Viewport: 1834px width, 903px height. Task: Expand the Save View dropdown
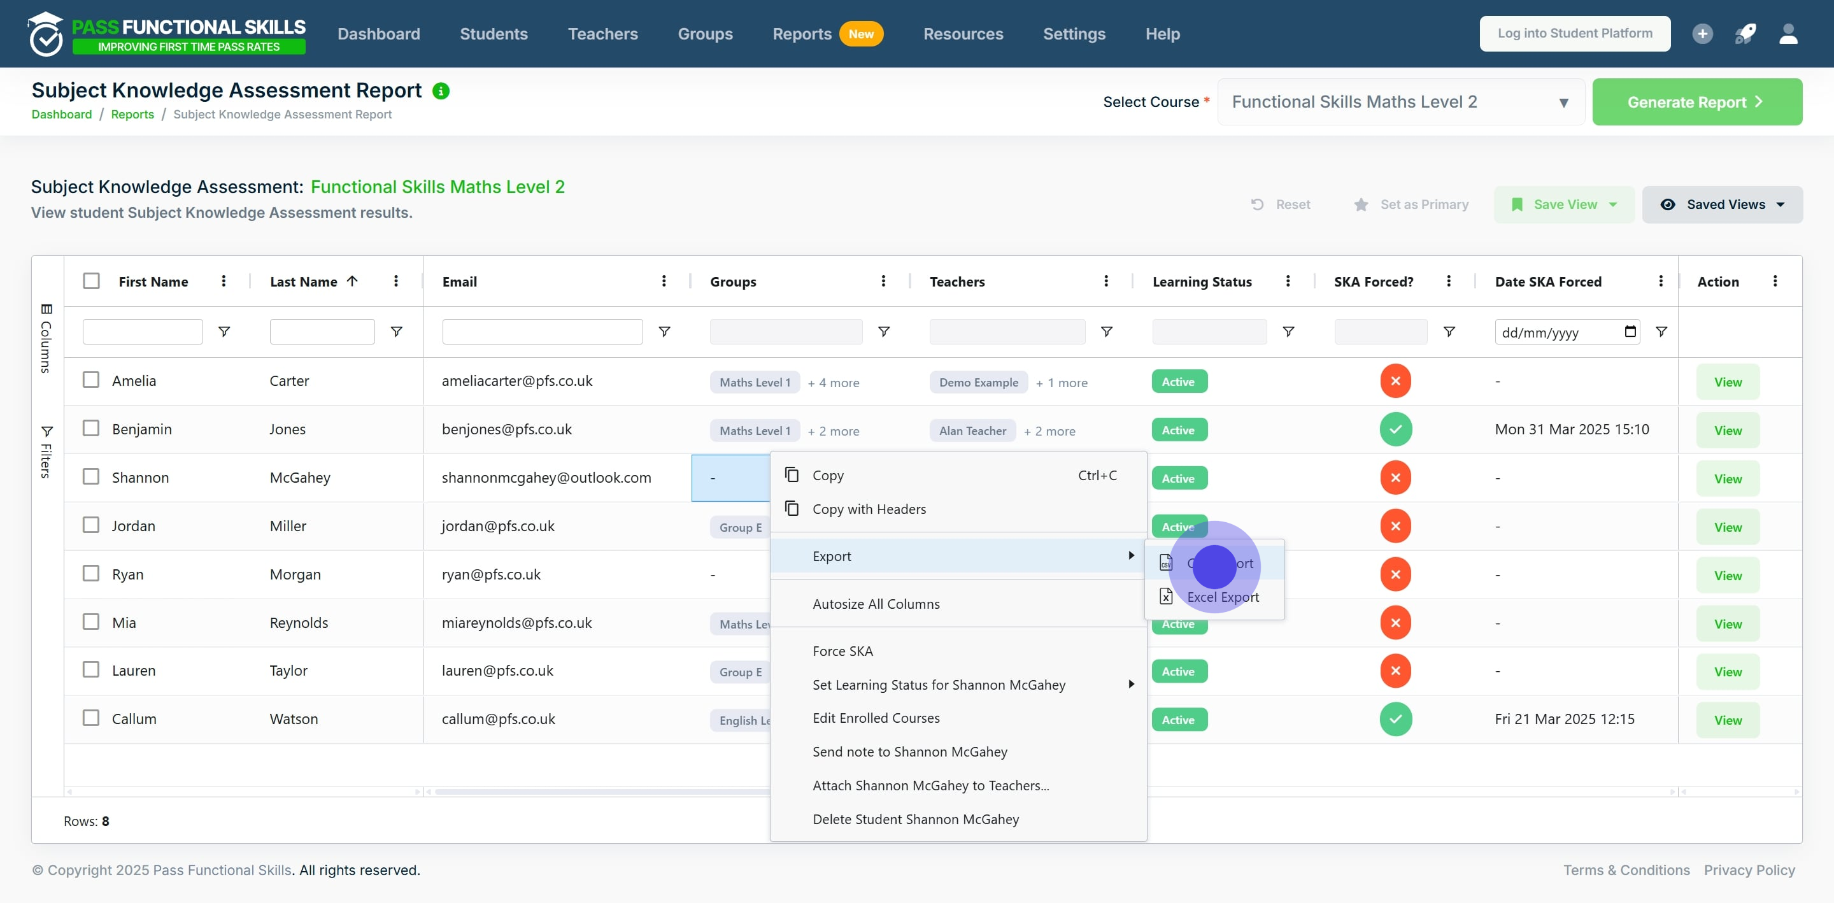[x=1563, y=204]
